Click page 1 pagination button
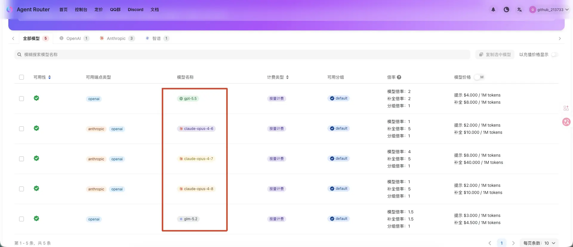Image resolution: width=573 pixels, height=247 pixels. click(502, 243)
